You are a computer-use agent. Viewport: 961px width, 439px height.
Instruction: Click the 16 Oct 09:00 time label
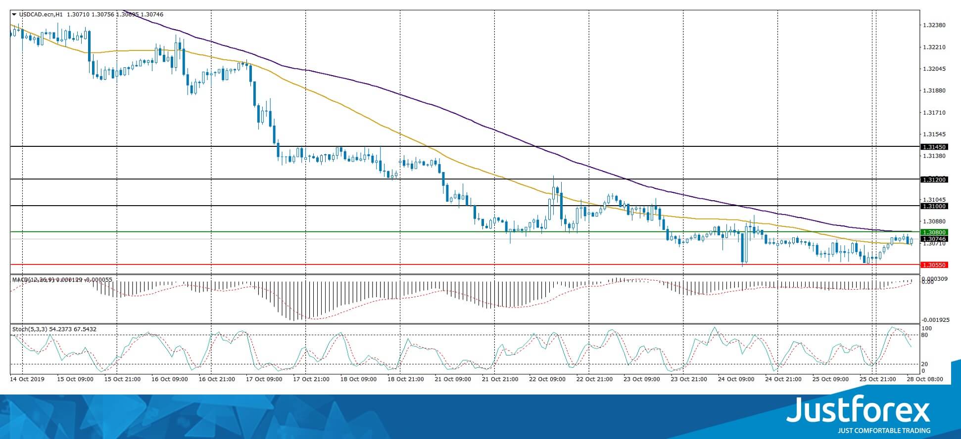[x=170, y=379]
